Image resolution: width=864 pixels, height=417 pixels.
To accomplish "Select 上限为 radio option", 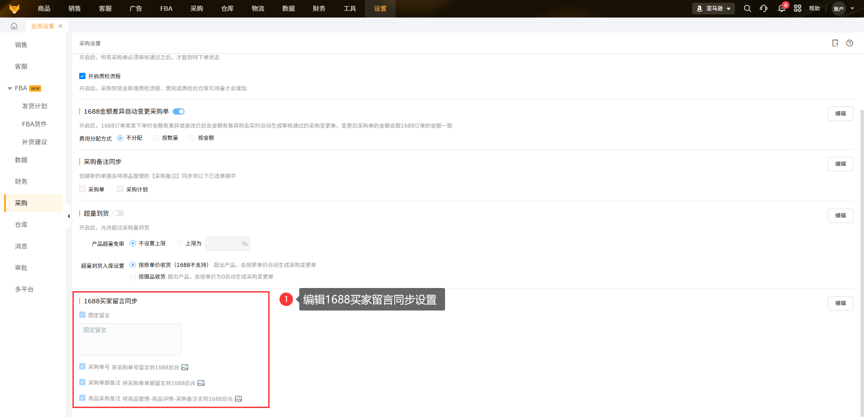I will [x=180, y=243].
